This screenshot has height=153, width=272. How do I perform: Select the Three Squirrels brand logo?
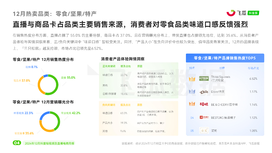coord(204,79)
